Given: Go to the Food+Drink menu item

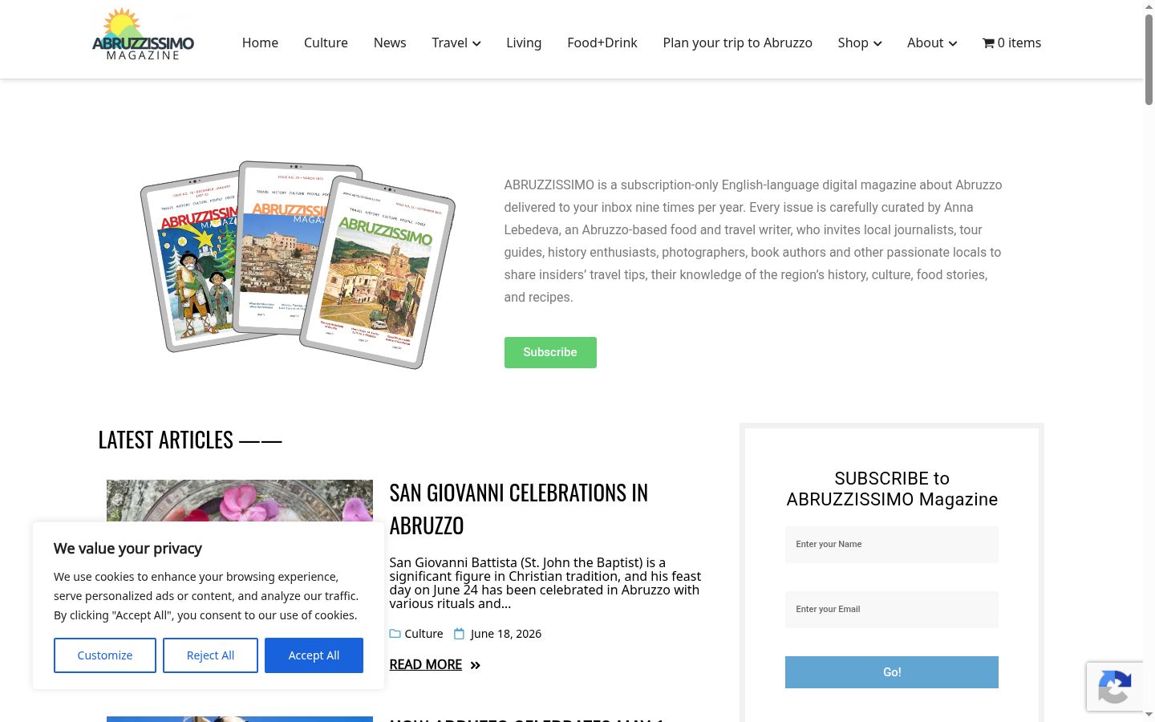Looking at the screenshot, I should [x=602, y=43].
